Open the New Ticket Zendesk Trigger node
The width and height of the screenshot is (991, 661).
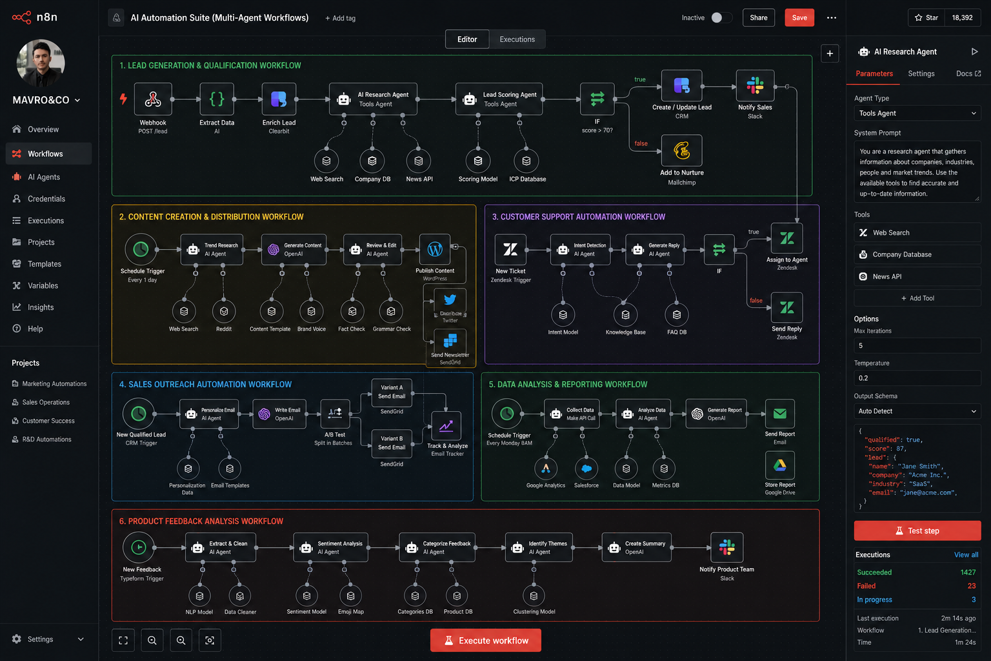click(510, 250)
